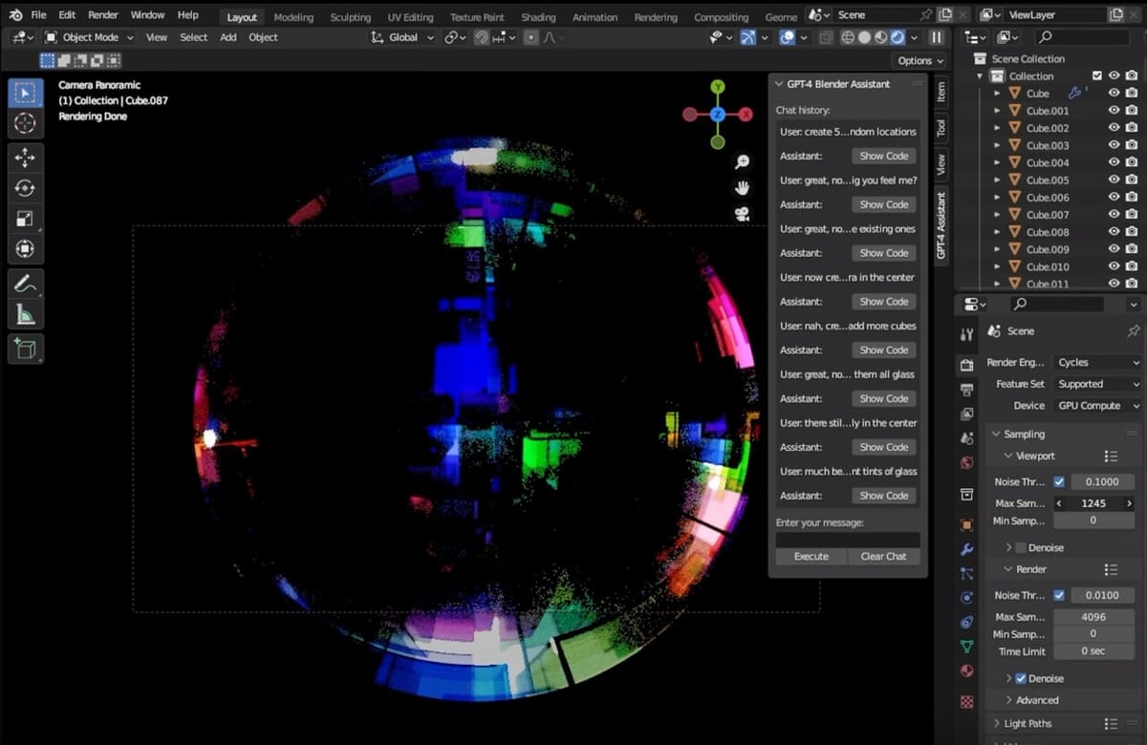Switch to the Shading workspace tab
Screen dimensions: 1147x745
[x=538, y=17]
